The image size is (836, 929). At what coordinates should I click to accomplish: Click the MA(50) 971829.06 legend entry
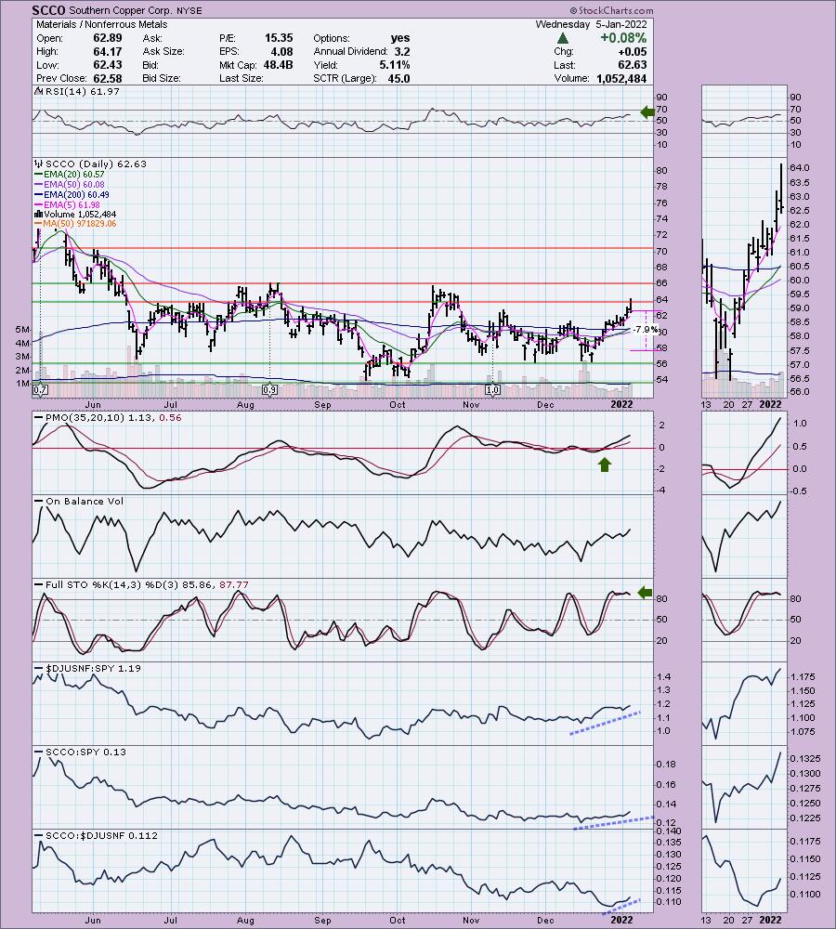point(76,224)
